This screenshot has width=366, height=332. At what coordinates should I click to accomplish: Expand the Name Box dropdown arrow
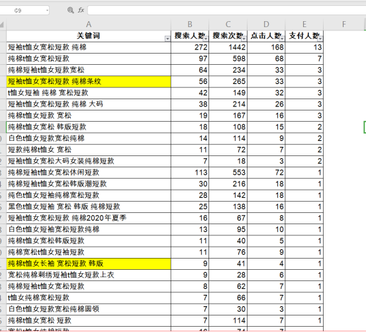pyautogui.click(x=47, y=11)
